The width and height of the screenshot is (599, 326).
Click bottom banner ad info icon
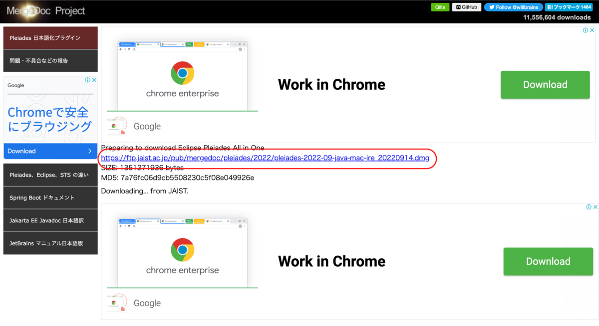[589, 207]
